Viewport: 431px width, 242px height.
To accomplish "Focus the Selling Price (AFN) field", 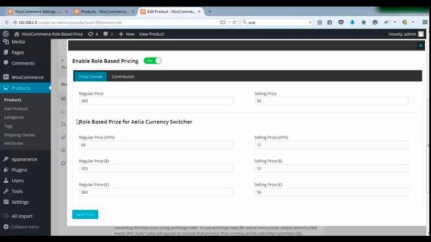I will point(331,145).
